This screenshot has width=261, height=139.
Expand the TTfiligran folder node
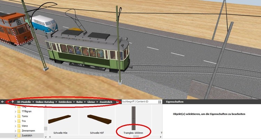[x=15, y=111]
